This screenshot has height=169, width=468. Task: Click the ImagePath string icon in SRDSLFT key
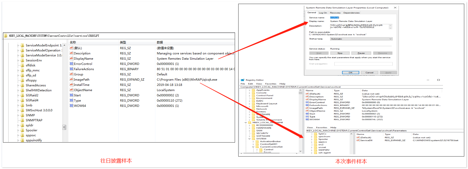click(x=71, y=79)
